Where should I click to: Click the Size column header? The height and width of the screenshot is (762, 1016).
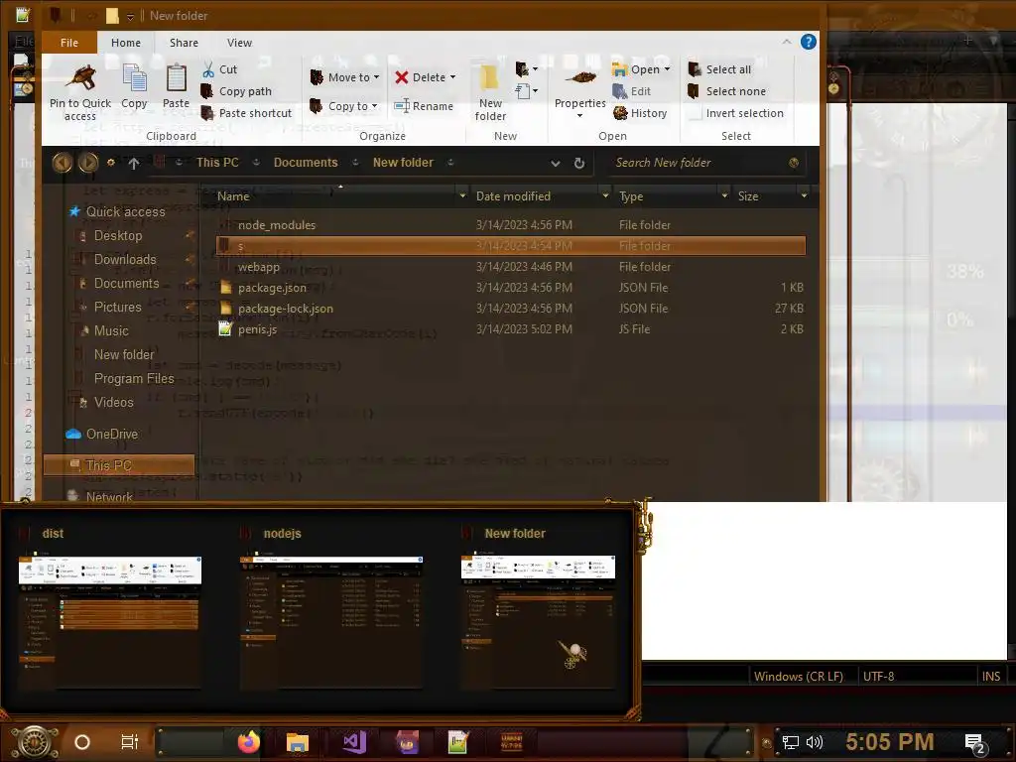pos(748,195)
